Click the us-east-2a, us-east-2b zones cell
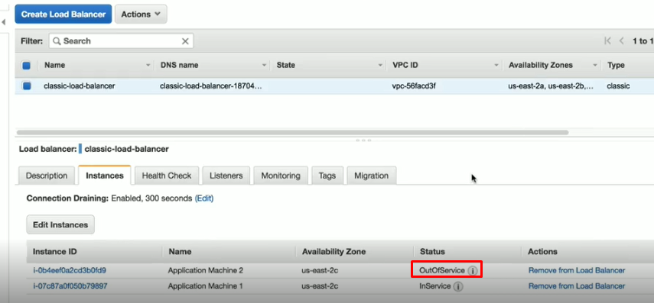Screen dimensions: 654x303 pyautogui.click(x=552, y=86)
